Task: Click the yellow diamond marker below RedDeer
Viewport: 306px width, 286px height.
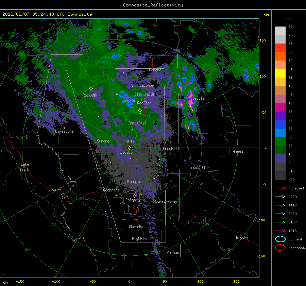Action: pos(140,111)
